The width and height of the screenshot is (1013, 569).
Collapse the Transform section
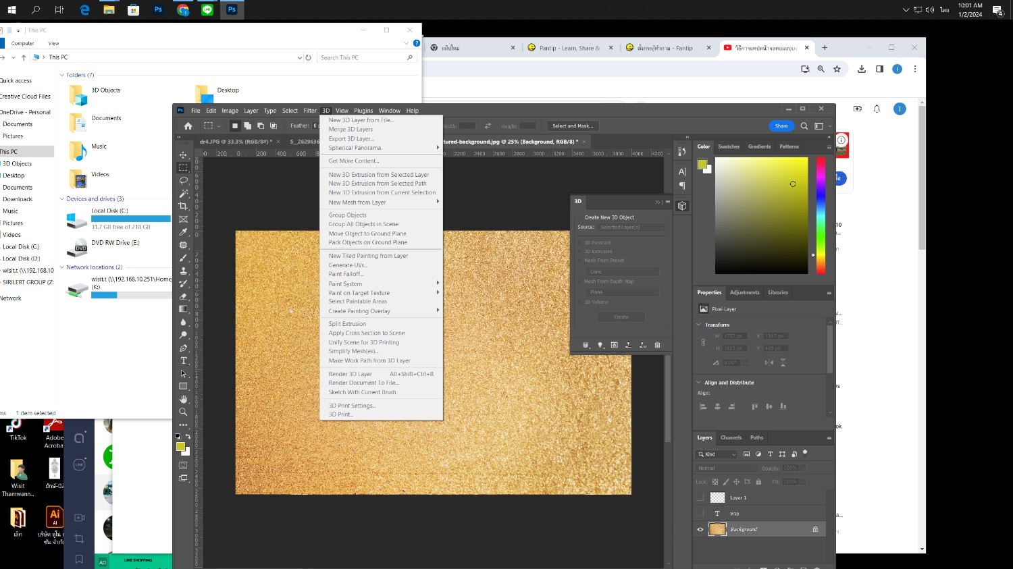pos(699,325)
